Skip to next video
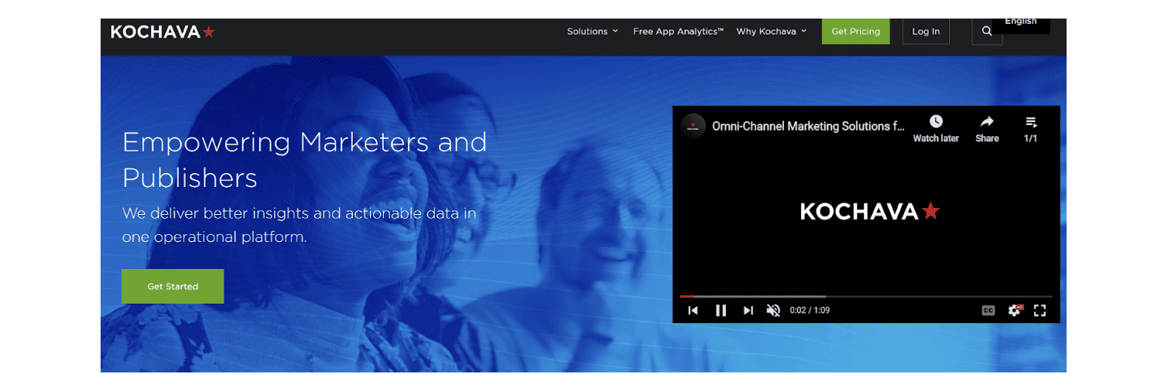Image resolution: width=1161 pixels, height=391 pixels. click(748, 310)
